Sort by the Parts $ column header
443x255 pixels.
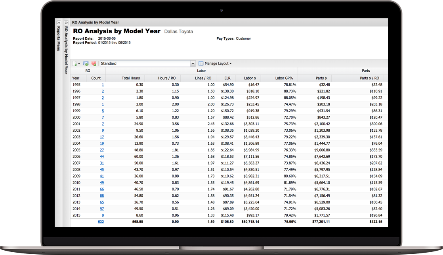coord(322,78)
